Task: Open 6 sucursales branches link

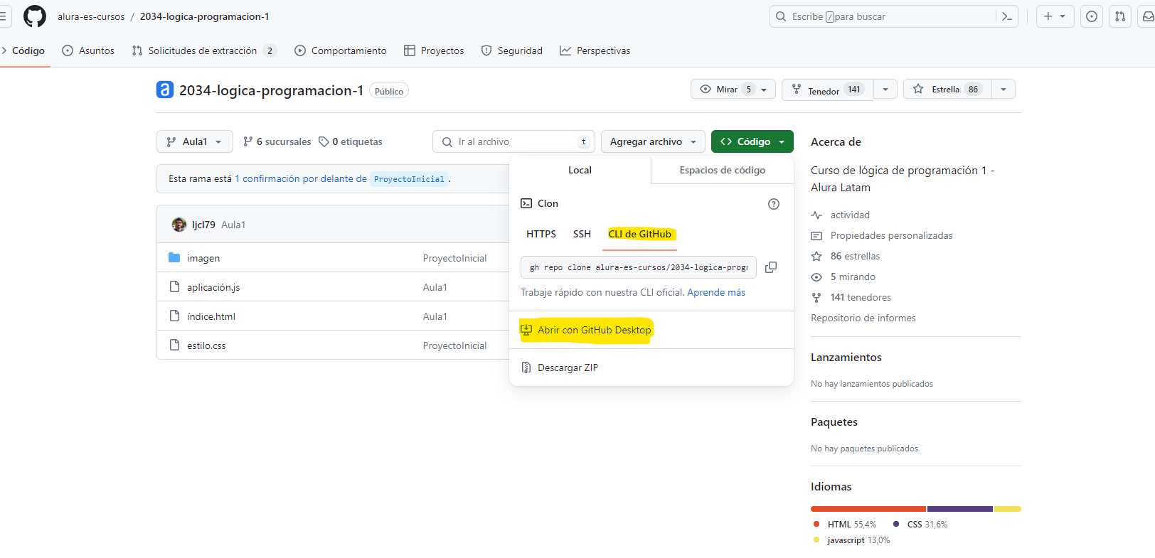Action: tap(277, 141)
